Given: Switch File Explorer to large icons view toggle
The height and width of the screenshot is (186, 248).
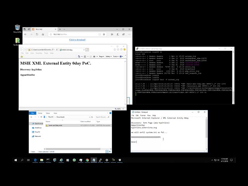Looking at the screenshot, I should [110, 152].
